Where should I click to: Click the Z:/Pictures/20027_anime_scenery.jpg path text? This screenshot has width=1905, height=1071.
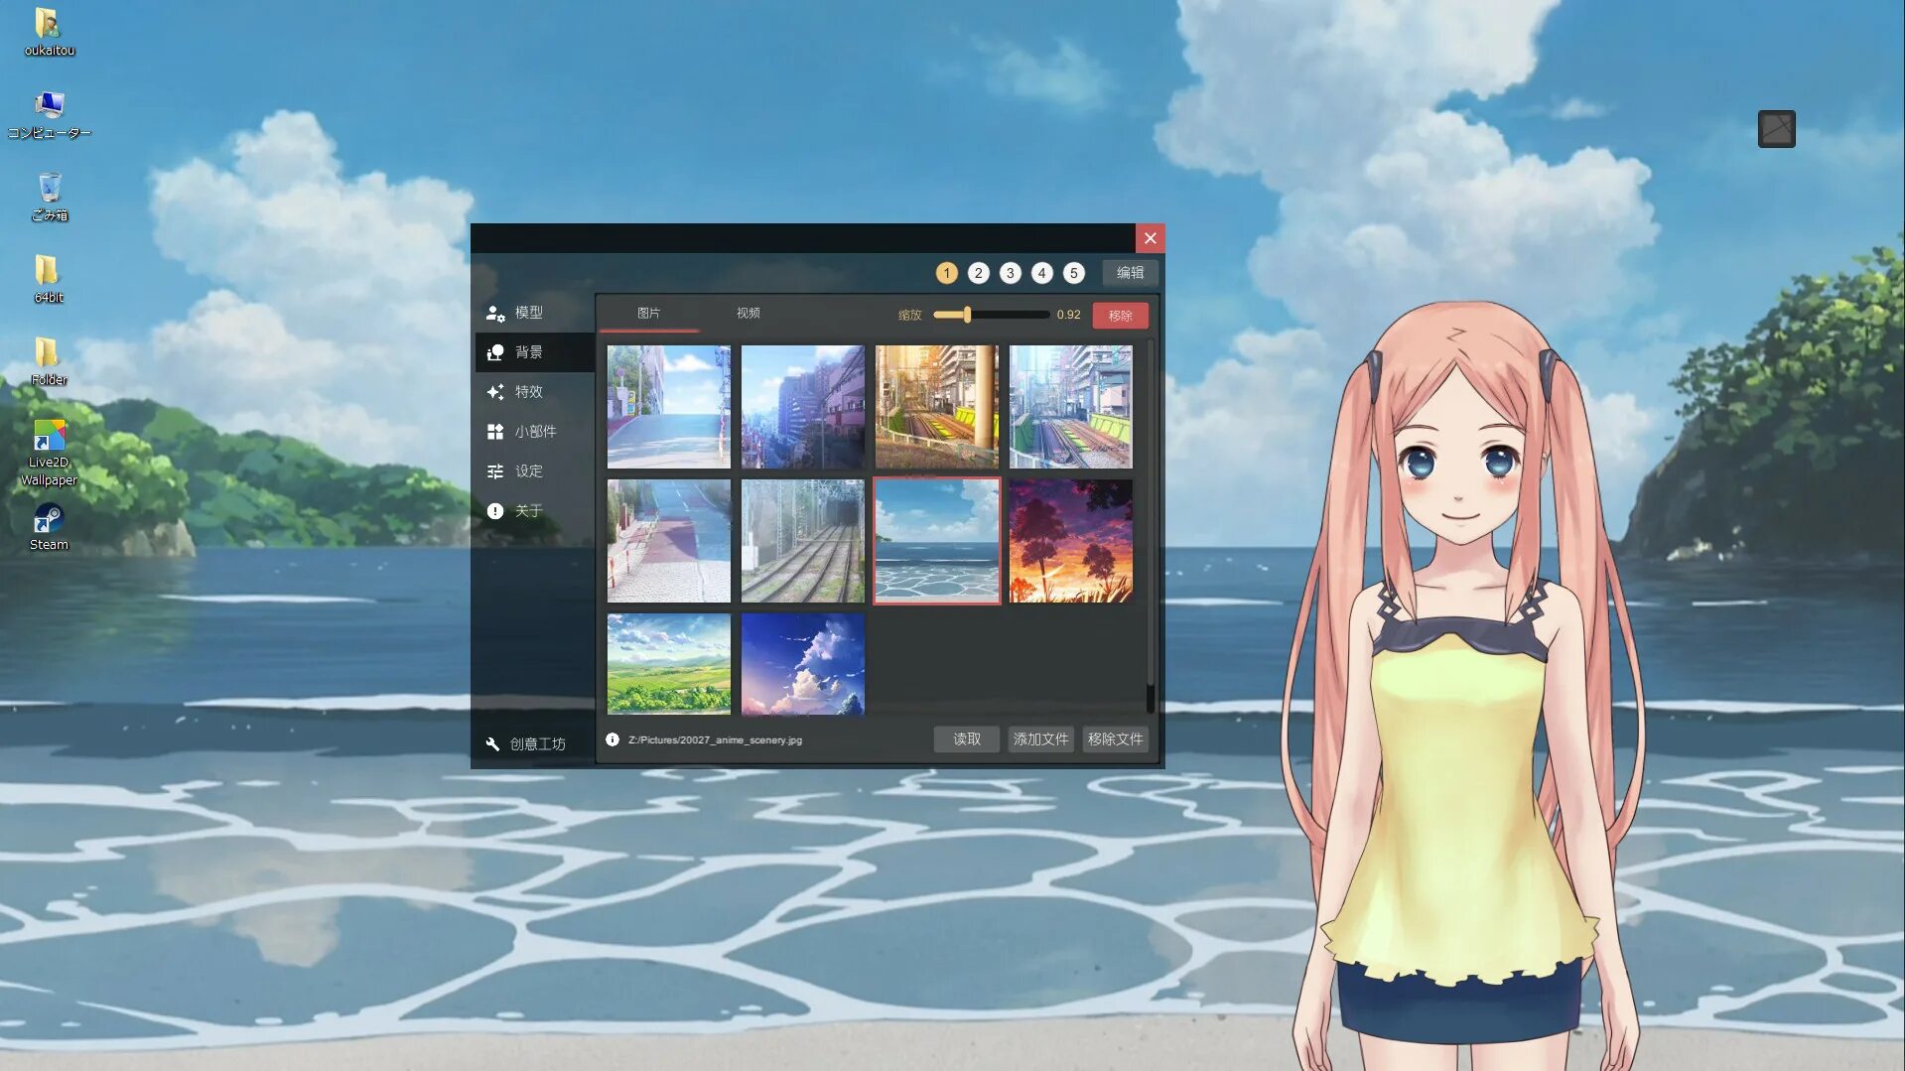click(x=715, y=740)
